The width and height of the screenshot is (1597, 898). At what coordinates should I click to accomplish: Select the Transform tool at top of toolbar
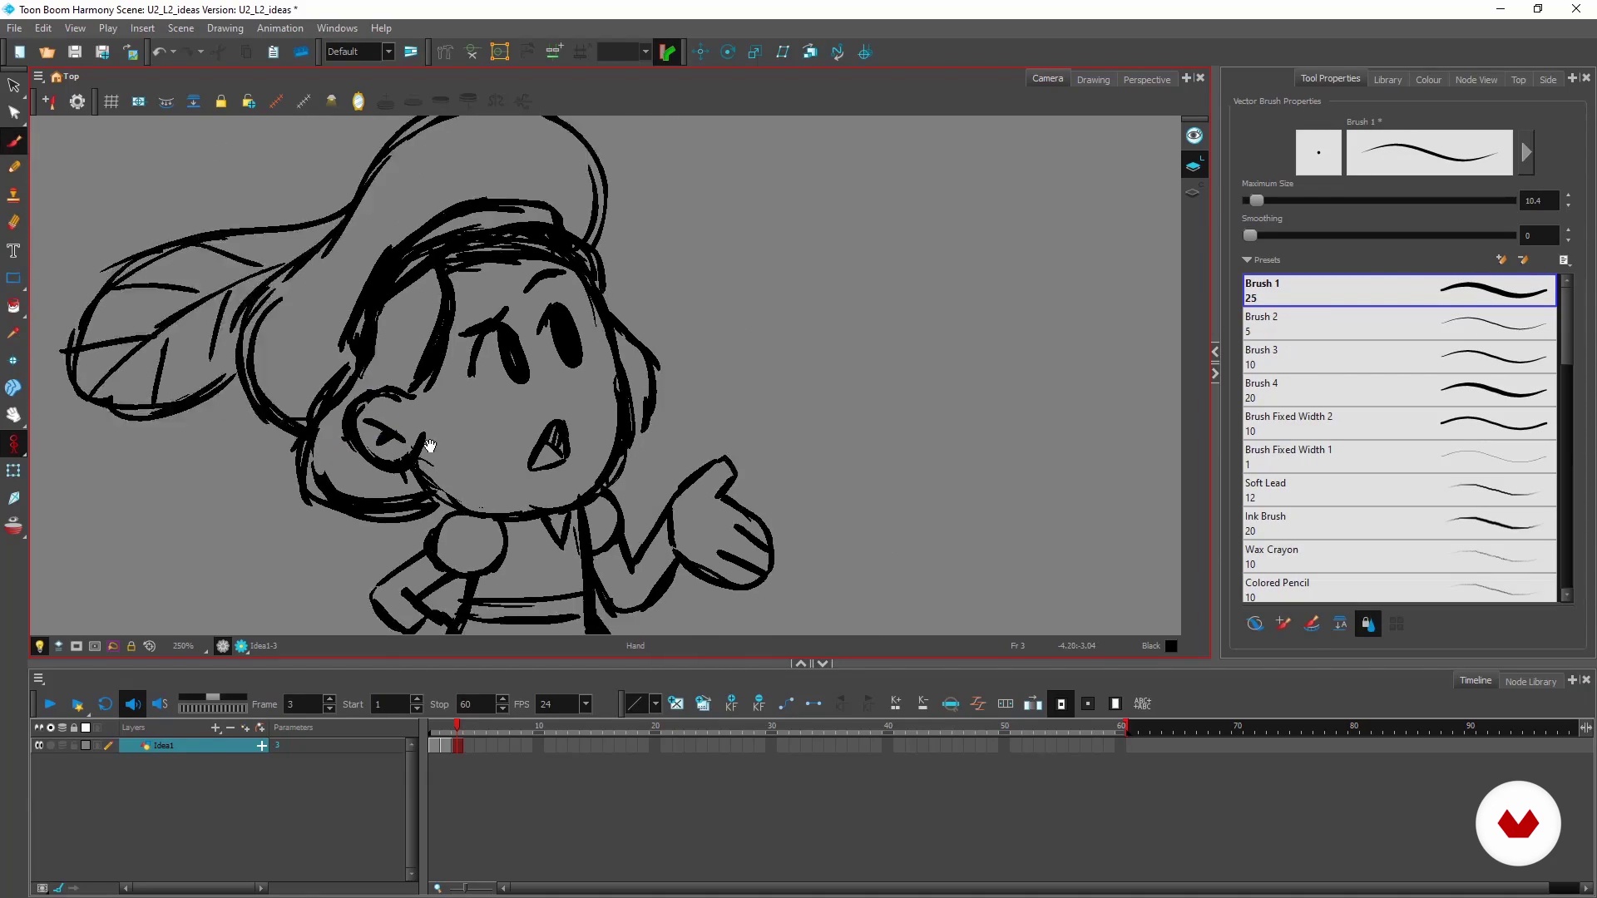[x=13, y=85]
